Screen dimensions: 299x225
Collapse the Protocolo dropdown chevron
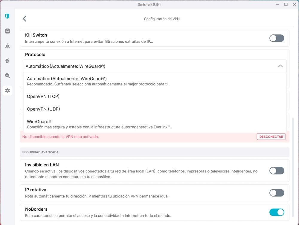[x=280, y=66]
